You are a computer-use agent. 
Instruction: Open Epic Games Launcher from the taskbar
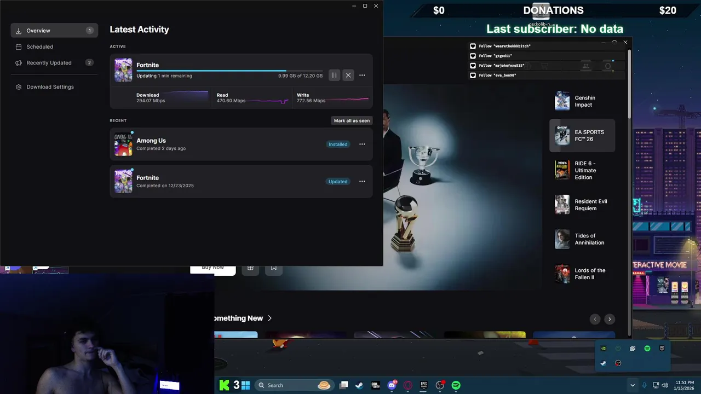tap(423, 385)
